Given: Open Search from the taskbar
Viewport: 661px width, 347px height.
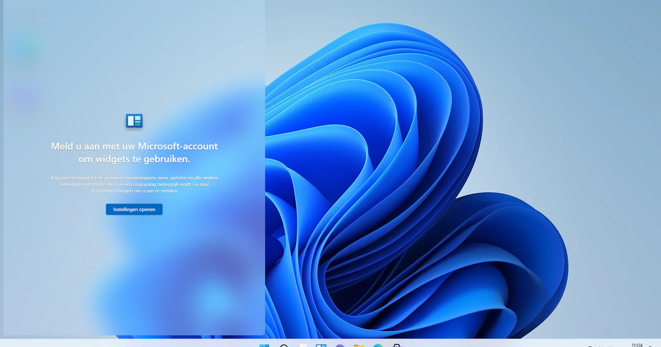Looking at the screenshot, I should click(284, 345).
